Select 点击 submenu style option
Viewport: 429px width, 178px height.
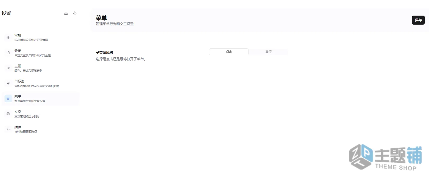tap(229, 52)
